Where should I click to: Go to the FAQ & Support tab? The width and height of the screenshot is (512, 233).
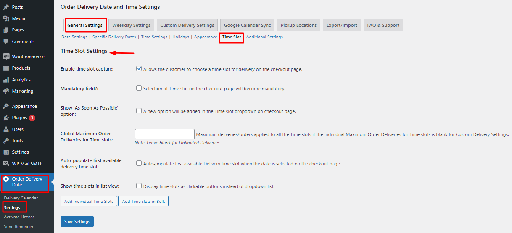pos(383,25)
